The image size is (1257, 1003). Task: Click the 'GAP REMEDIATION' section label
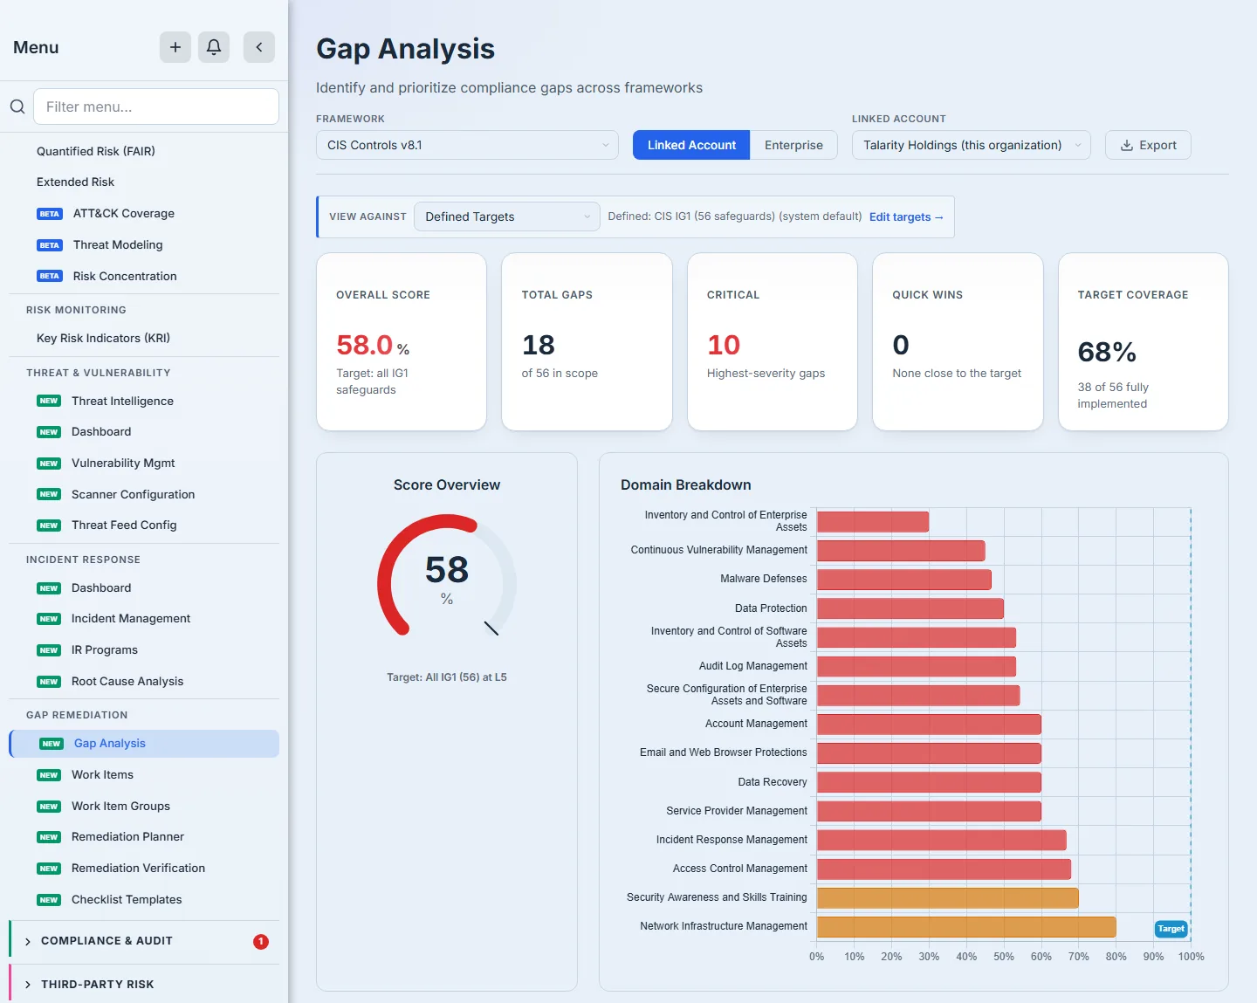pos(77,715)
